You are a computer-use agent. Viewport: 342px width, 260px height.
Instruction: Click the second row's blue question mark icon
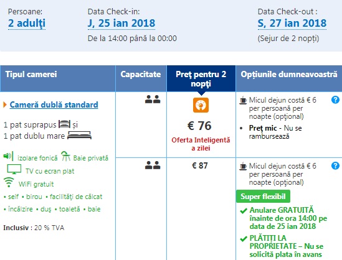pos(335,165)
